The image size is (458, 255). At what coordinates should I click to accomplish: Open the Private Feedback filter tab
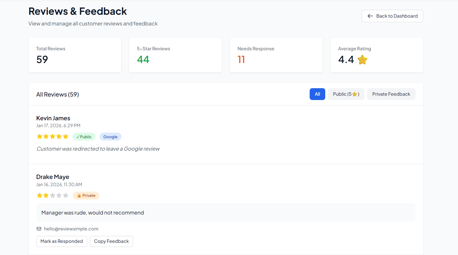(x=391, y=94)
